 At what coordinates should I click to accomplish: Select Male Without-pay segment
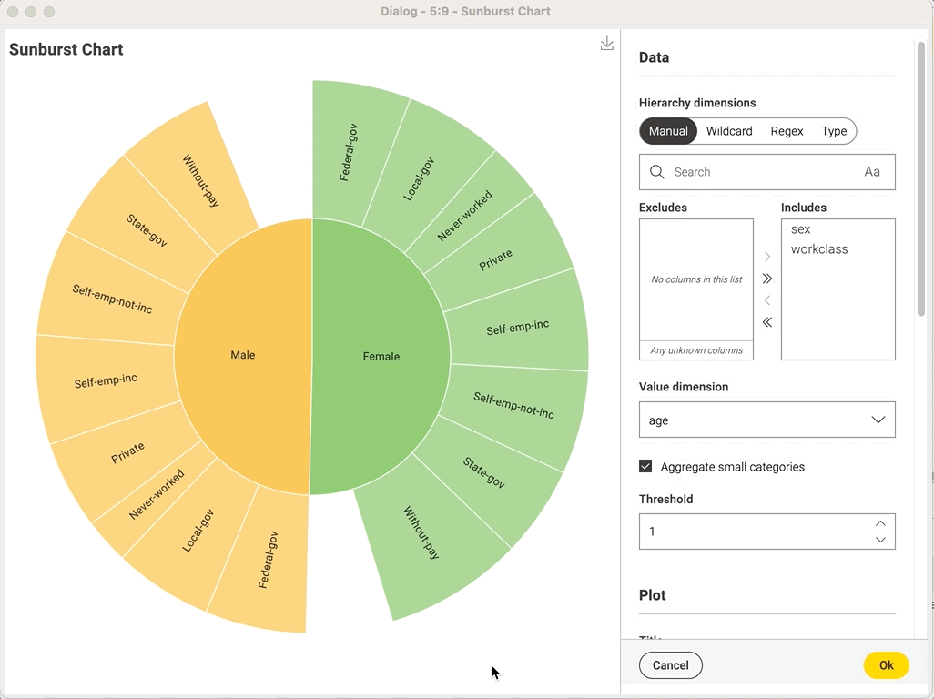click(x=201, y=180)
